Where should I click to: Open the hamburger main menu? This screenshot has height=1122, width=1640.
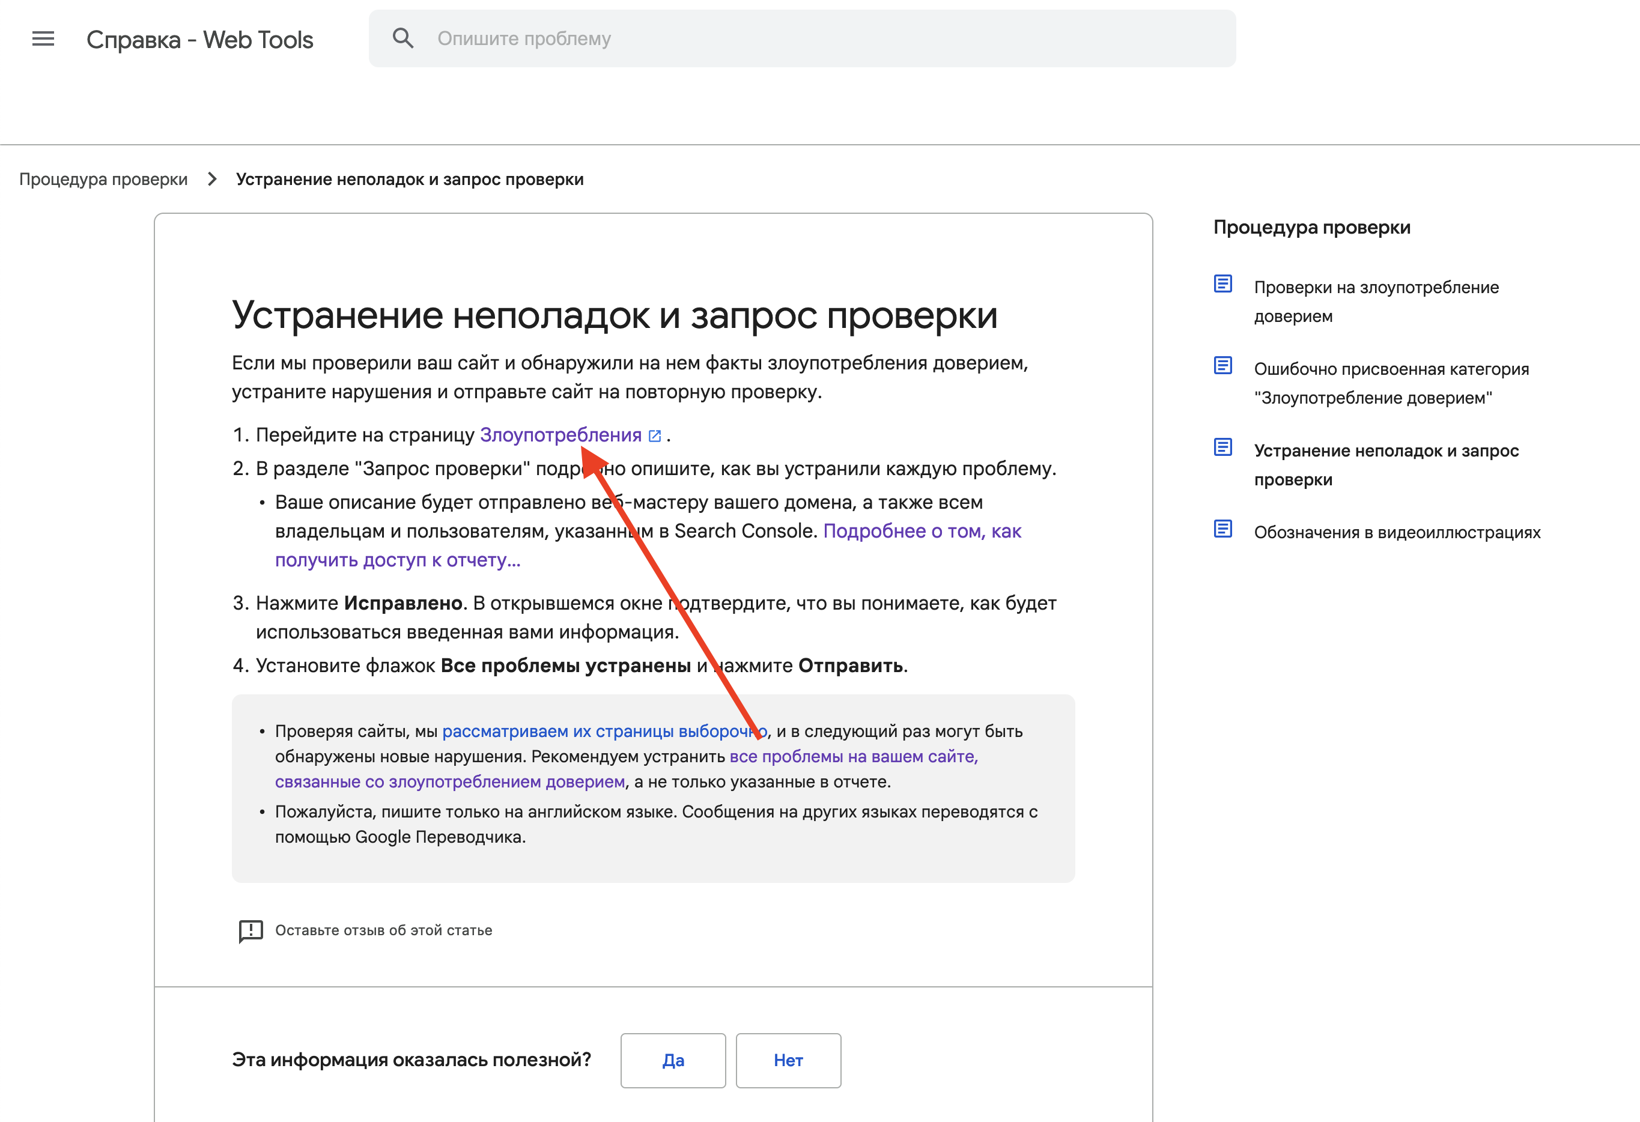click(x=43, y=39)
